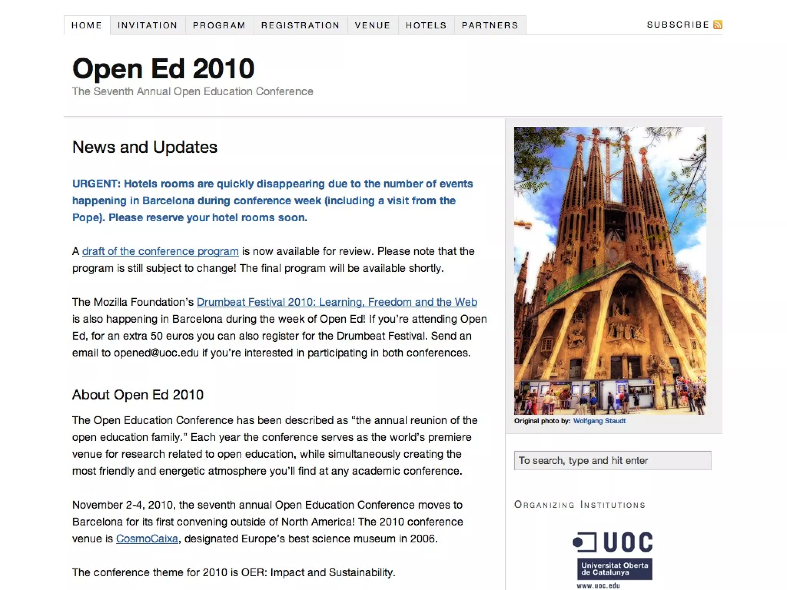Open the CosmoCaixa venue link

[x=147, y=539]
